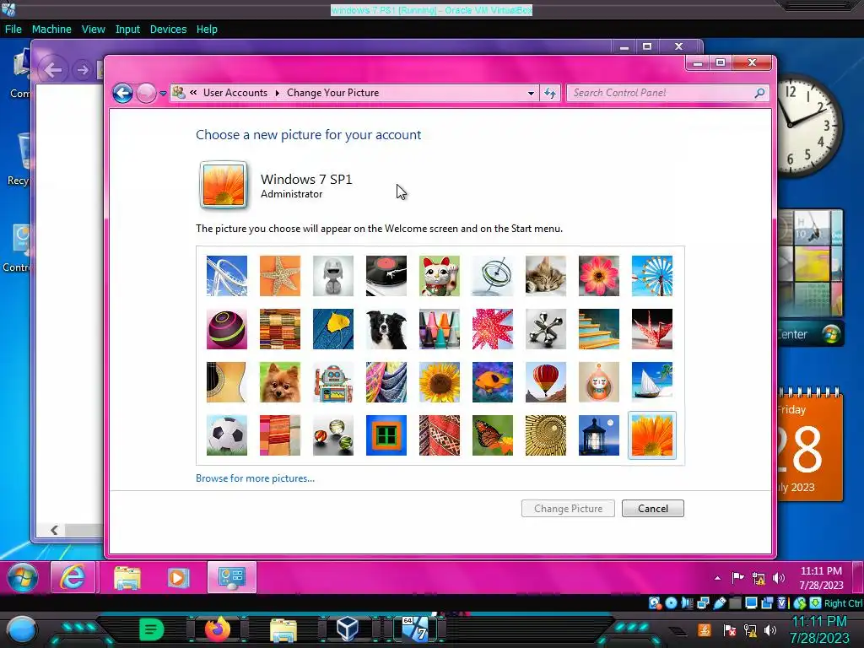This screenshot has height=648, width=864.
Task: Choose the retro tin robot picture
Action: [x=332, y=382]
